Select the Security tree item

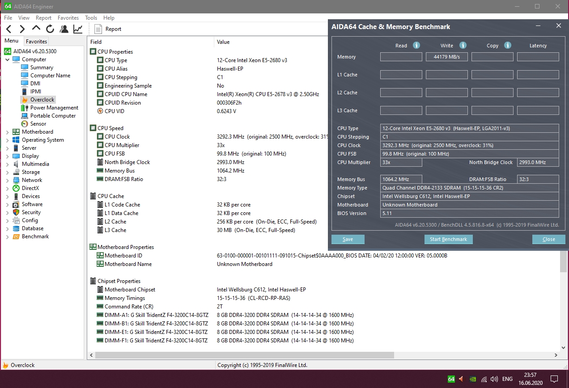[x=31, y=212]
